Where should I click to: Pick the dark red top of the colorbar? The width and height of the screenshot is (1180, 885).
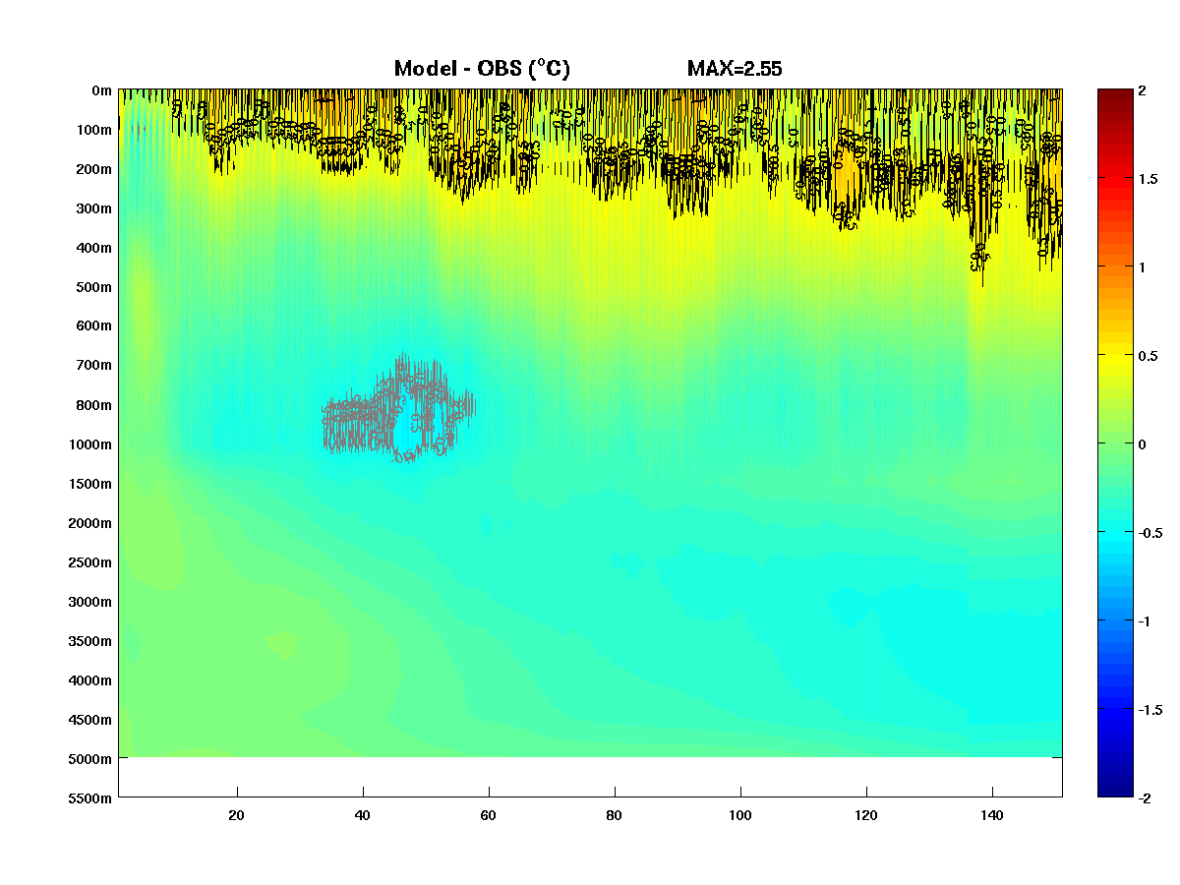tap(1115, 95)
